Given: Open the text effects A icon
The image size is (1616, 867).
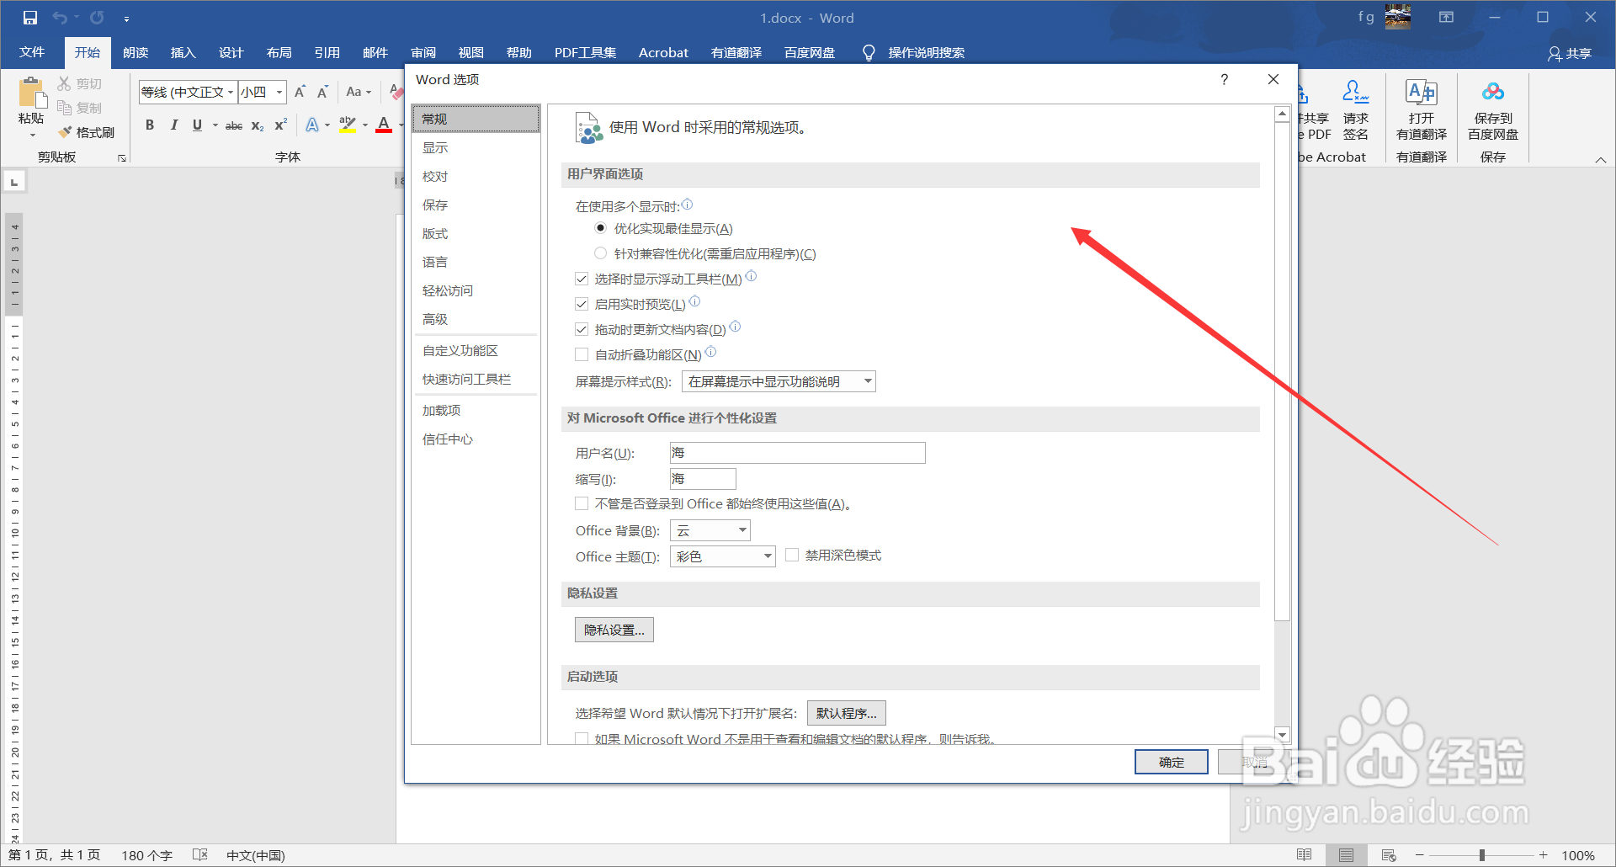Looking at the screenshot, I should (x=312, y=125).
